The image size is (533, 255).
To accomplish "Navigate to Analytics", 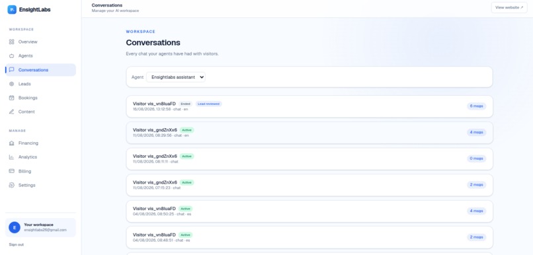I will [x=40, y=157].
